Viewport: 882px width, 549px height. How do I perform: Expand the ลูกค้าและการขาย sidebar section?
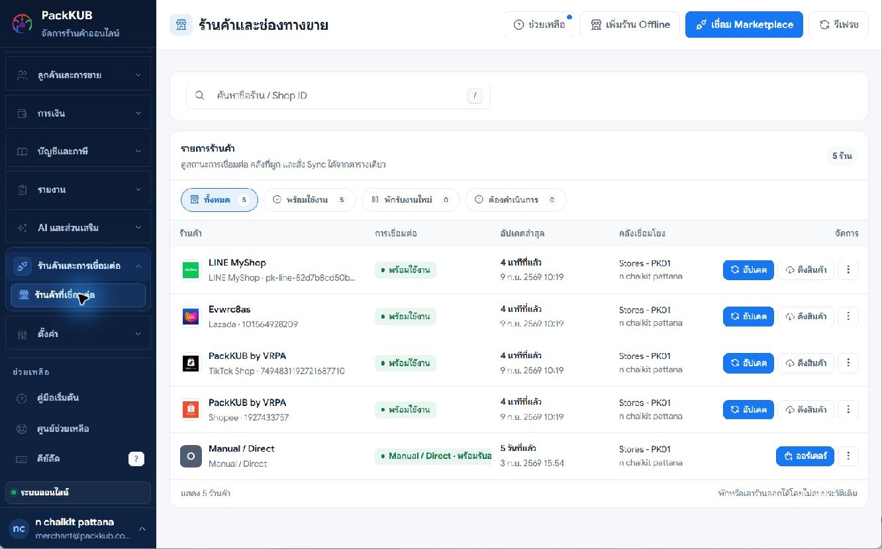point(78,75)
